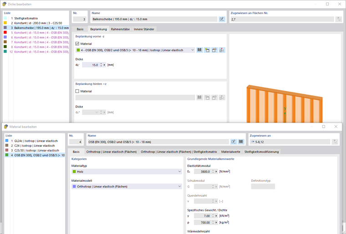This screenshot has width=346, height=234.
Task: Click the disabled new material icon under Beplankung hinten
Action: 207,97
